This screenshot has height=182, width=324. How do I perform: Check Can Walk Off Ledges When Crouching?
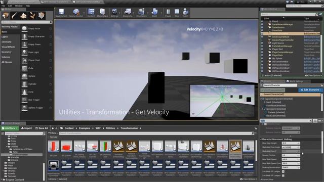click(283, 175)
